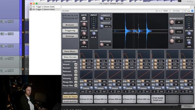Adjust STAR SNARE slot Release knob 0.21 s
This screenshot has width=195, height=110.
point(155,68)
